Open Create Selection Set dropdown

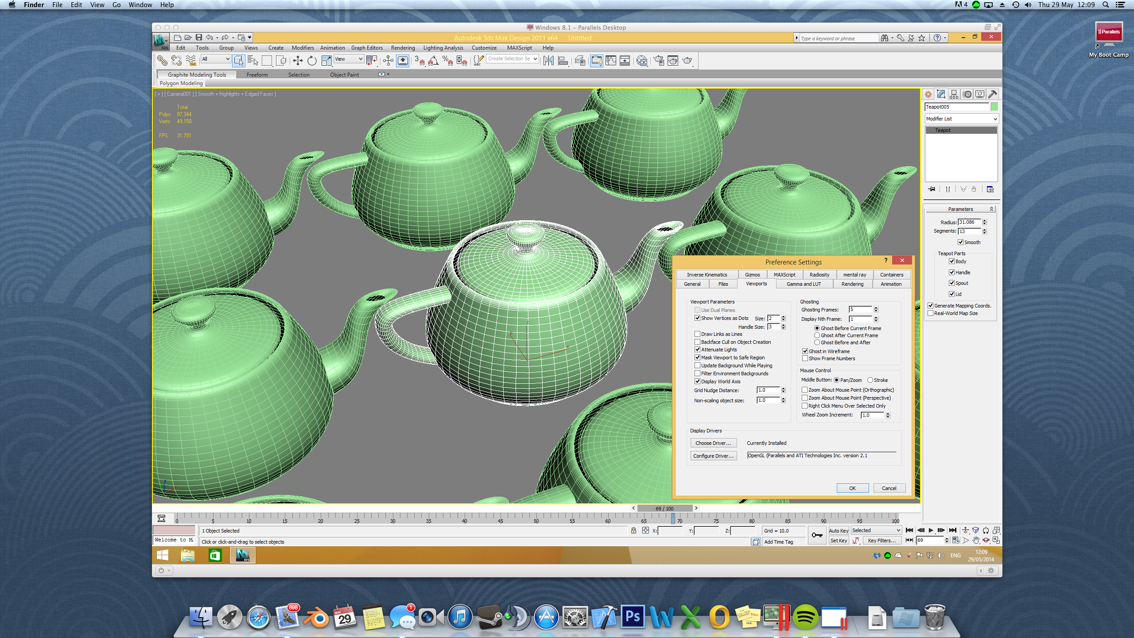point(513,59)
